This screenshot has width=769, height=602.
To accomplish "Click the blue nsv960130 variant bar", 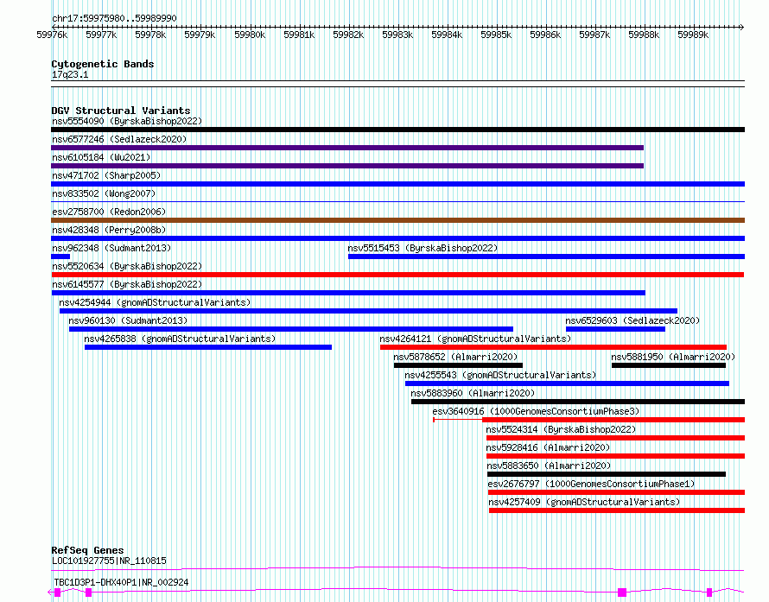I will [x=291, y=329].
